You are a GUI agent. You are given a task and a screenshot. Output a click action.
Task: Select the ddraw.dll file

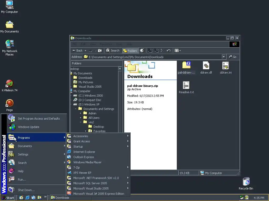coord(206,68)
